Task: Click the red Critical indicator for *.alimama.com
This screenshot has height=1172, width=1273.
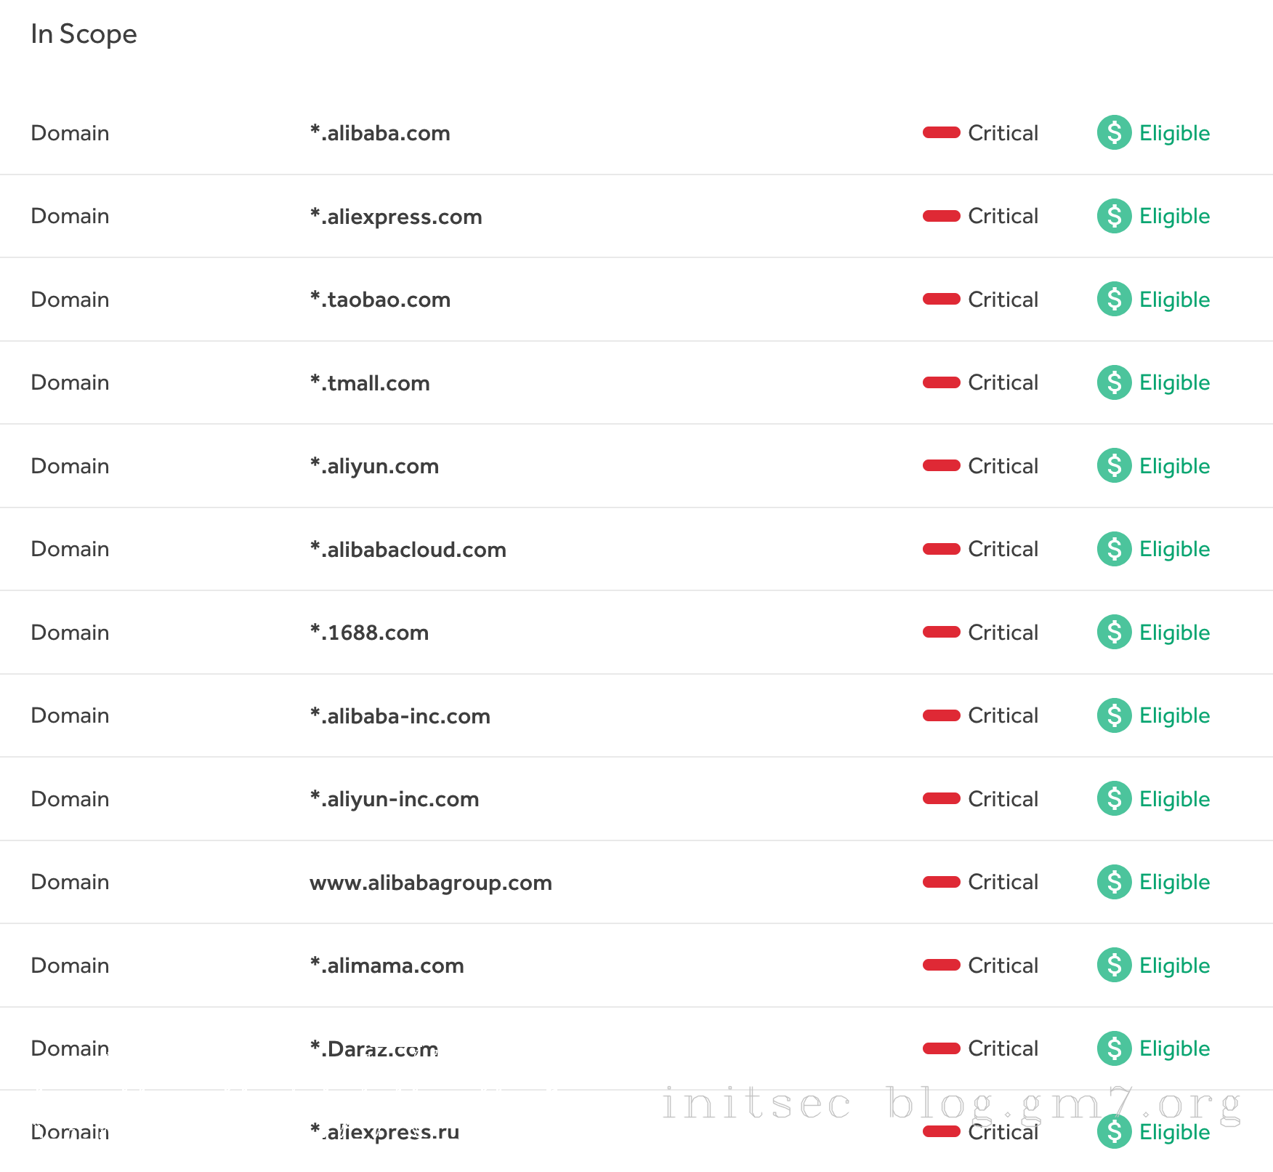Action: click(941, 965)
